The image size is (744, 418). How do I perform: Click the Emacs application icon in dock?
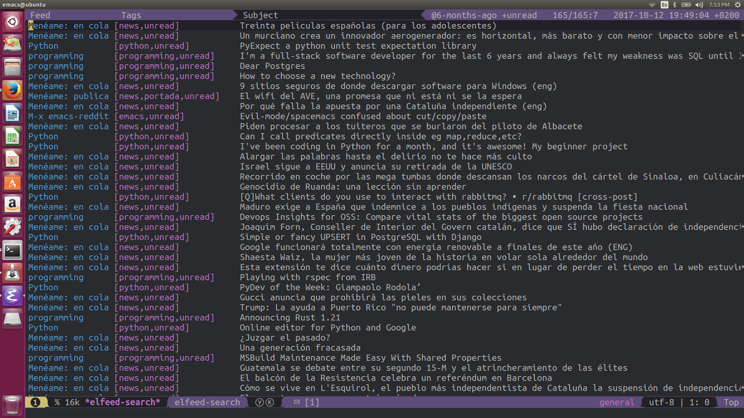click(13, 296)
